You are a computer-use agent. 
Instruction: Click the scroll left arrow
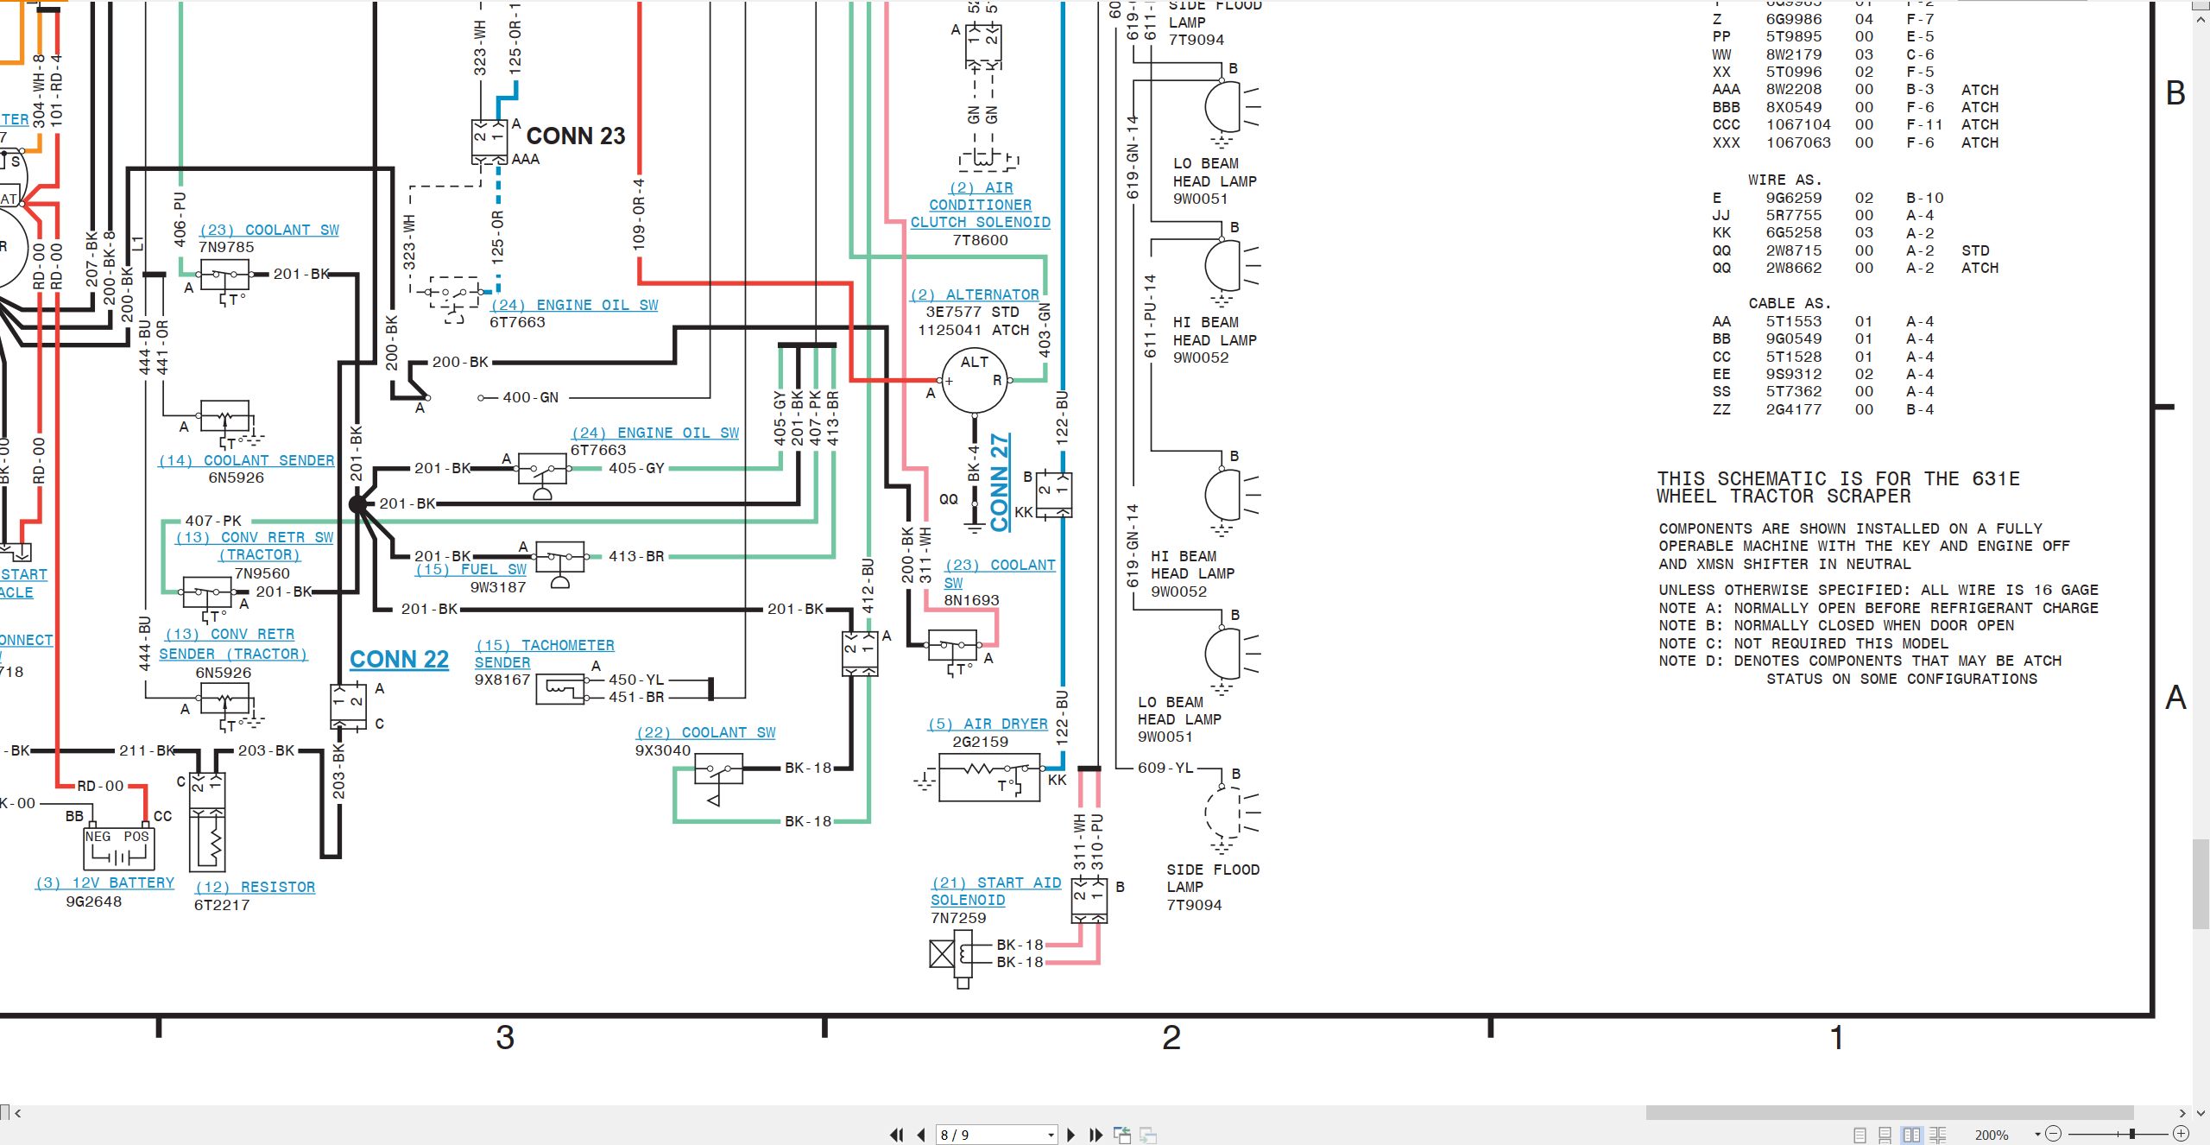[x=17, y=1113]
